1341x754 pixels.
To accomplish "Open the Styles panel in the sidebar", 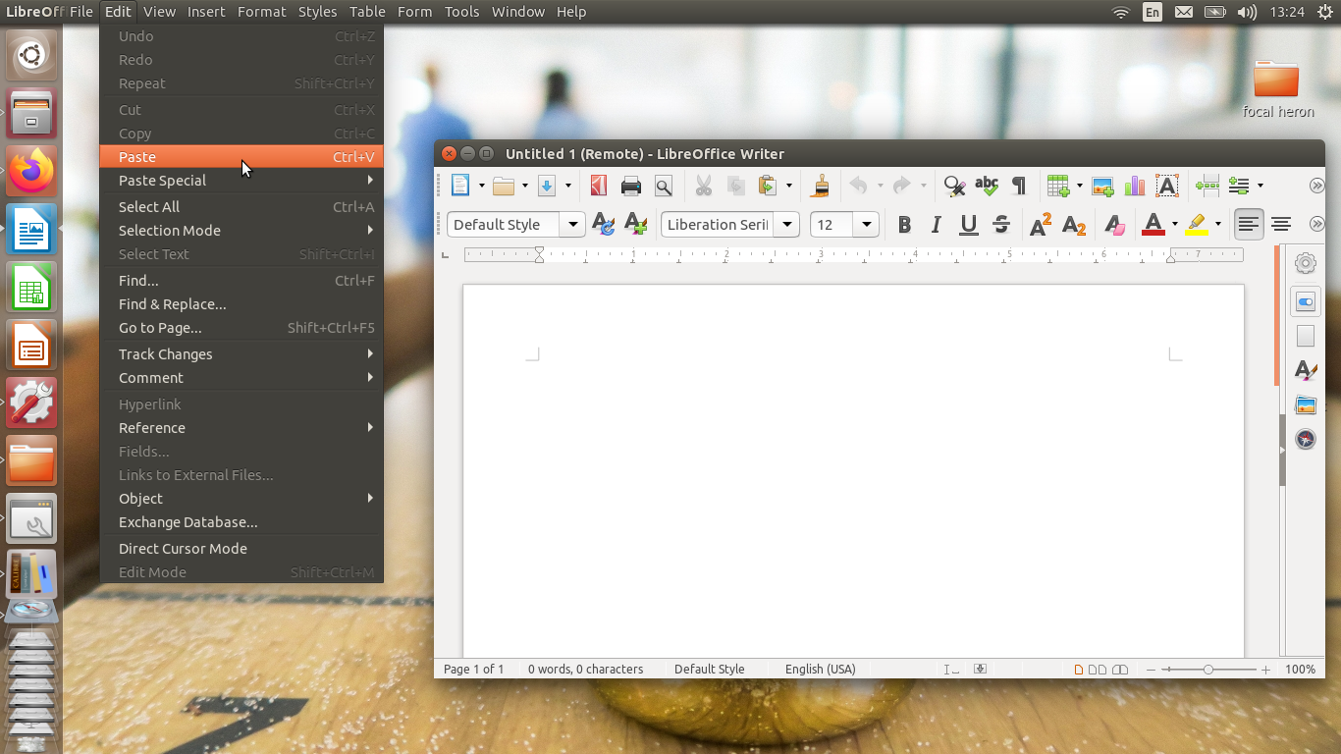I will (x=1305, y=371).
